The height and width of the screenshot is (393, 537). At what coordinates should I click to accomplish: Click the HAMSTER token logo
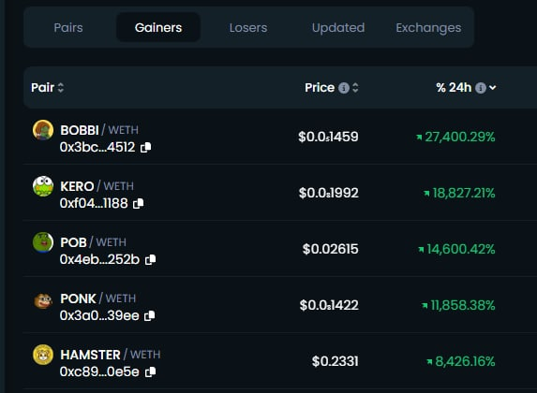tap(43, 355)
